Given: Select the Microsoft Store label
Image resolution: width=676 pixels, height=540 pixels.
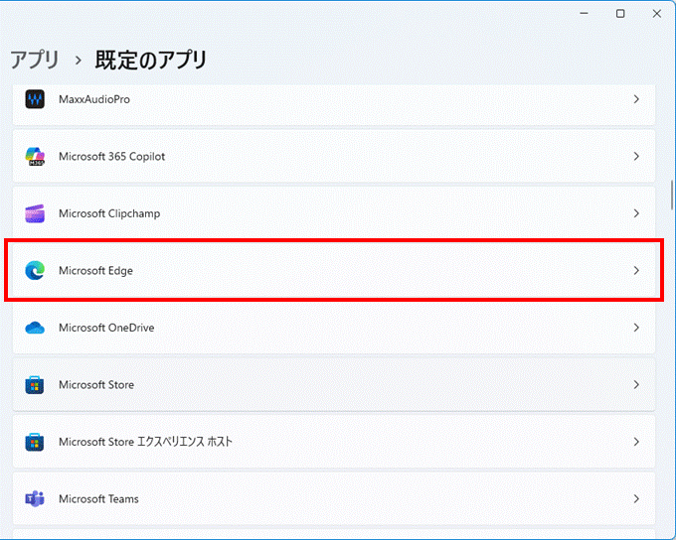Looking at the screenshot, I should 96,384.
